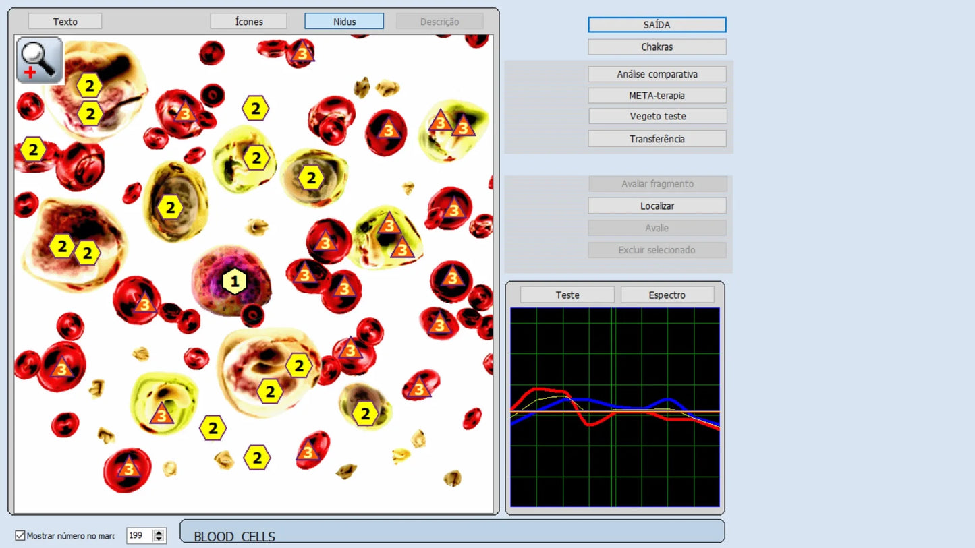Click the Espectro button above graph

click(x=667, y=295)
